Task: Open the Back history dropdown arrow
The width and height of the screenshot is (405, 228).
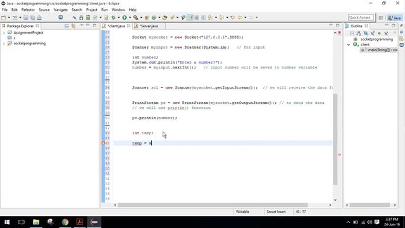Action: coord(245,18)
